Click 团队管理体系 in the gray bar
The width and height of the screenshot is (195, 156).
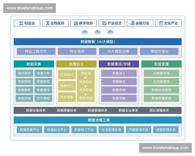coord(159,110)
